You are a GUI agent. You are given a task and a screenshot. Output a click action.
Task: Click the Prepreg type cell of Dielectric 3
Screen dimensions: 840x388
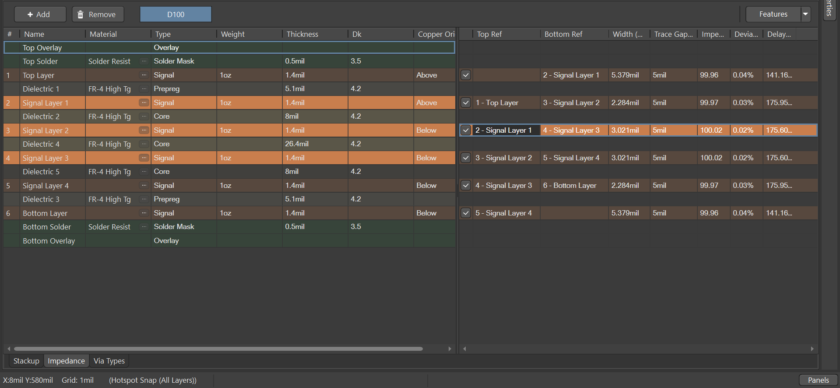tap(183, 199)
